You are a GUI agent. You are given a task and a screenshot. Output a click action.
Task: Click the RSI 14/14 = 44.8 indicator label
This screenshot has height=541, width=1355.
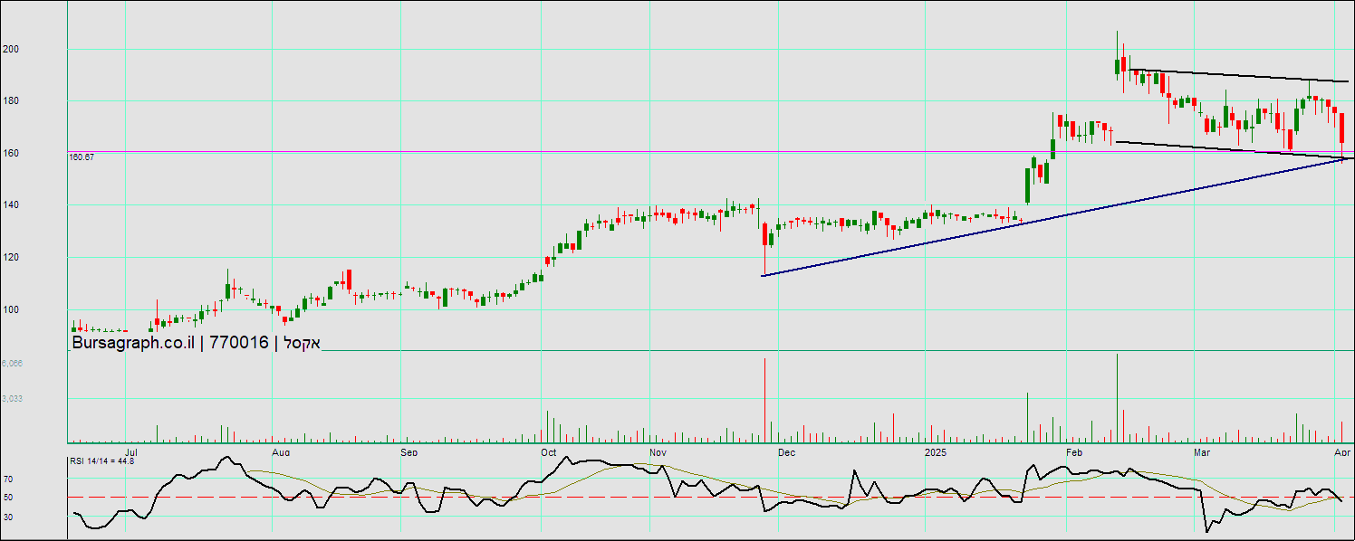102,461
